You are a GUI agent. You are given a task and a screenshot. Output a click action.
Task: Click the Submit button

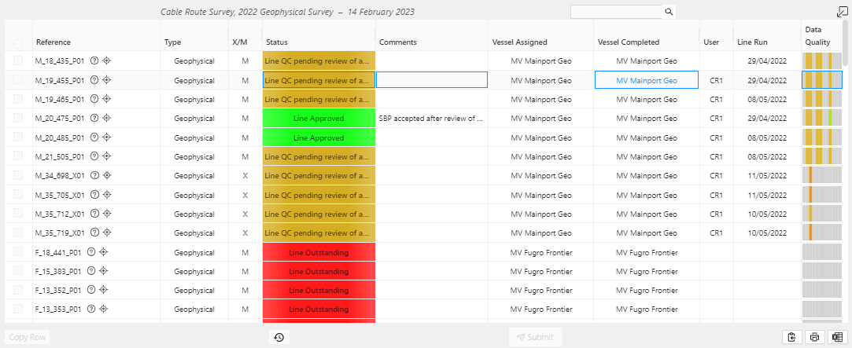coord(535,337)
